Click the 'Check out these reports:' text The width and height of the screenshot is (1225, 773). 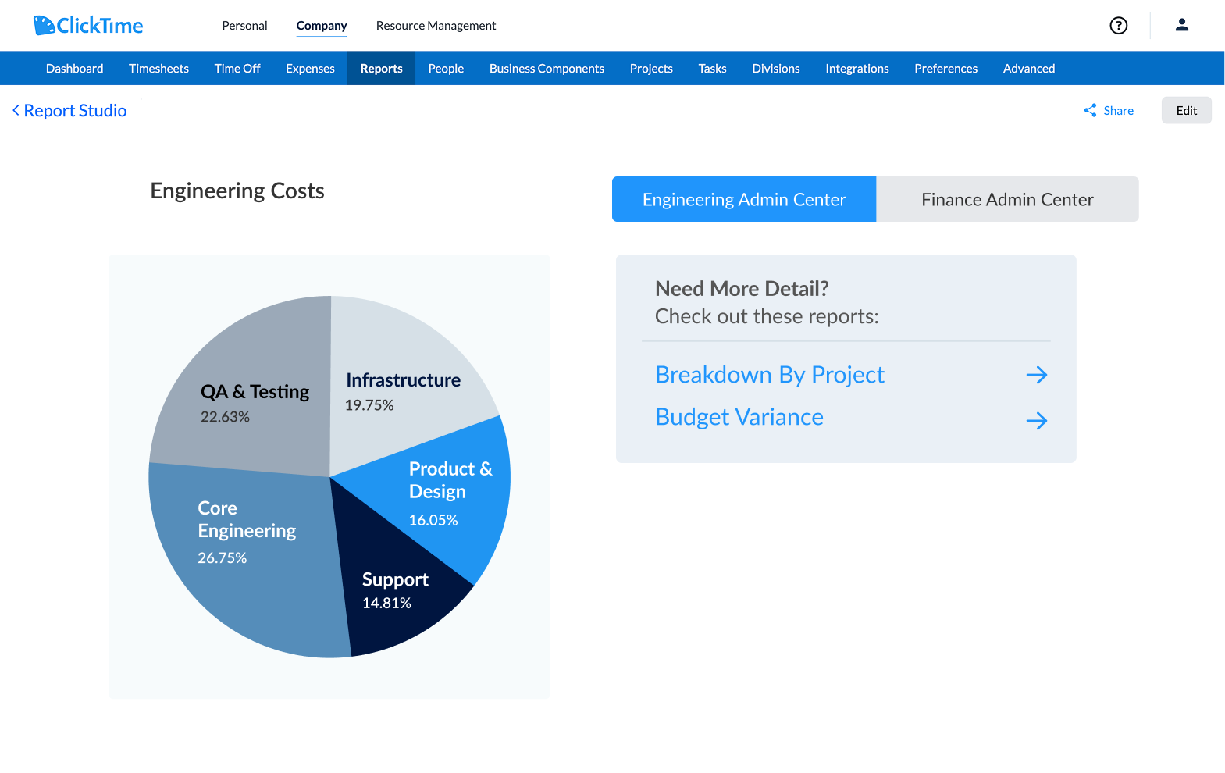click(767, 316)
